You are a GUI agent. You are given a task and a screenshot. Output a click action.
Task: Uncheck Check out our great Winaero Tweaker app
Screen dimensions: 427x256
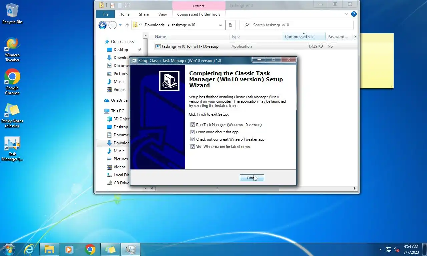click(192, 139)
